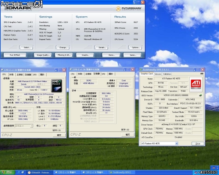Click BIOS Version field in GPU-Z
Image resolution: width=219 pixels, height=175 pixels.
[x=176, y=95]
